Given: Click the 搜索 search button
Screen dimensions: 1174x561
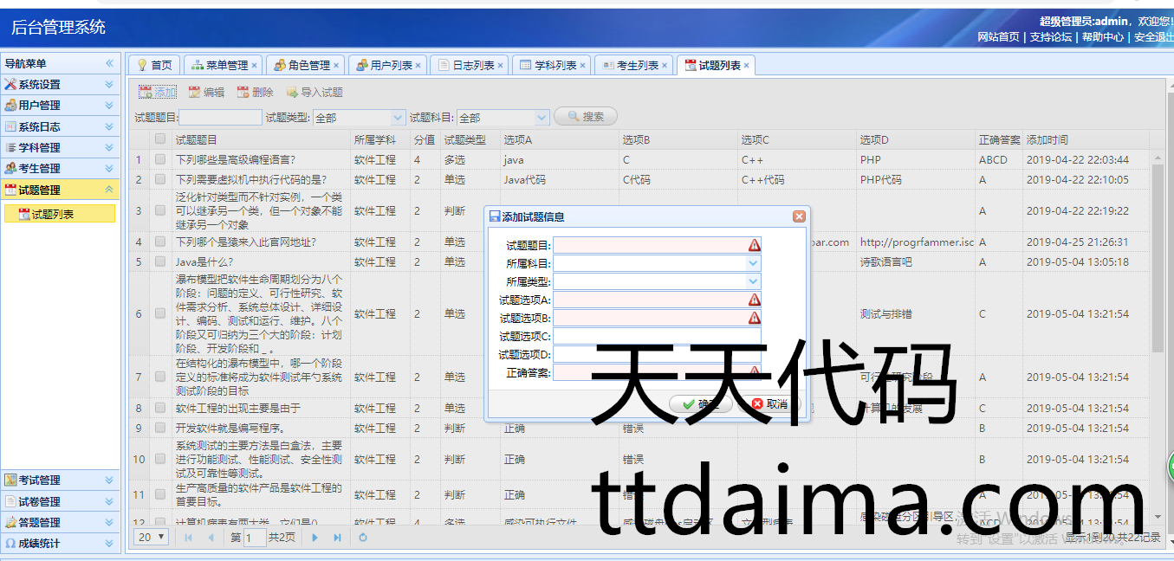Looking at the screenshot, I should click(586, 117).
